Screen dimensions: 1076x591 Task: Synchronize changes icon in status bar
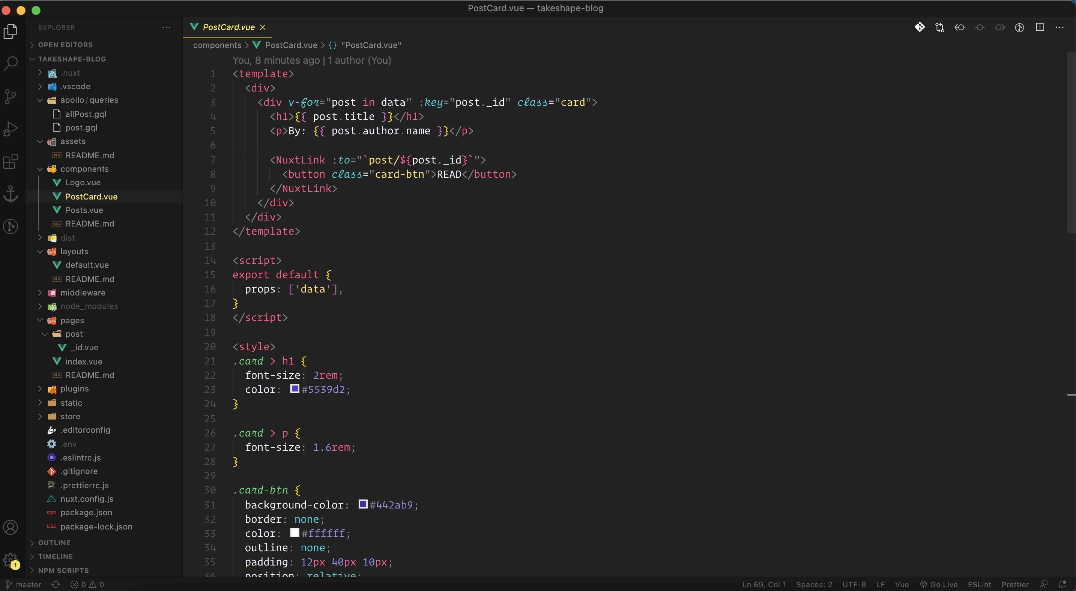pyautogui.click(x=56, y=584)
